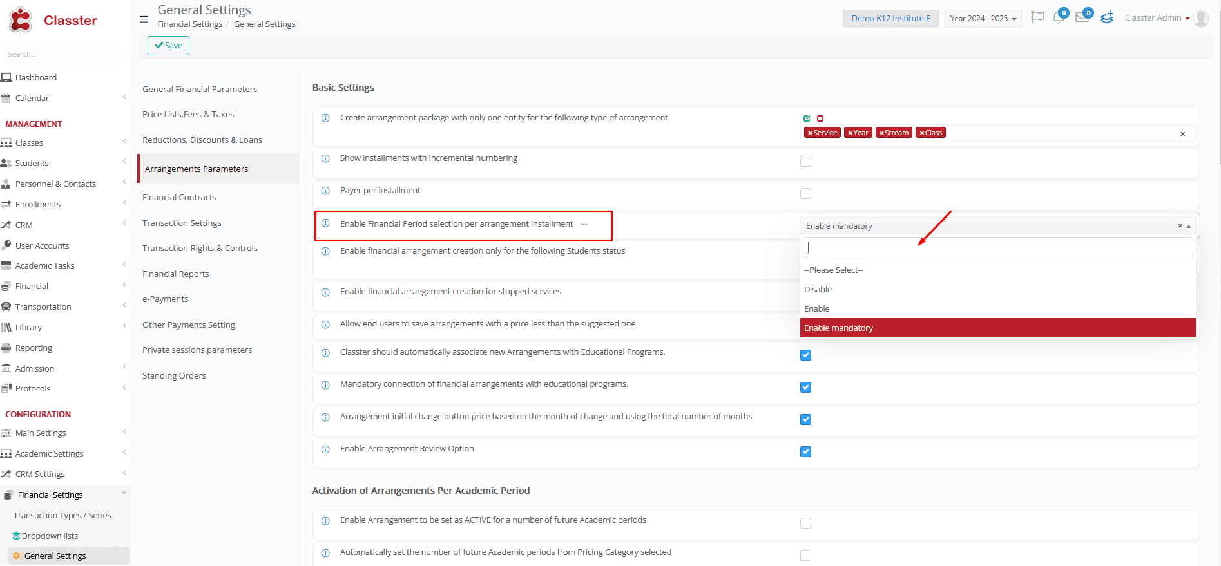The width and height of the screenshot is (1221, 566).
Task: Click the layers sync icon in header
Action: 1107,17
